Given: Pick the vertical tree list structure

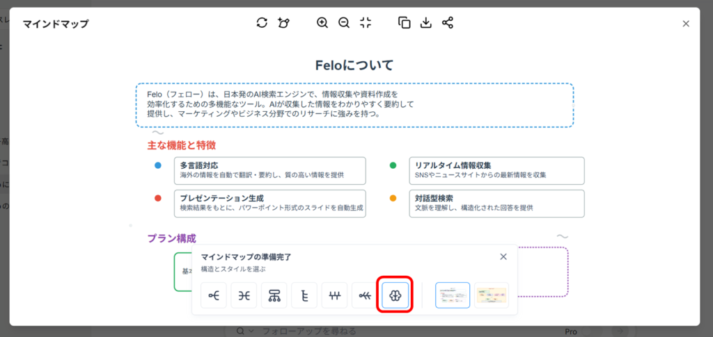Looking at the screenshot, I should pos(304,295).
